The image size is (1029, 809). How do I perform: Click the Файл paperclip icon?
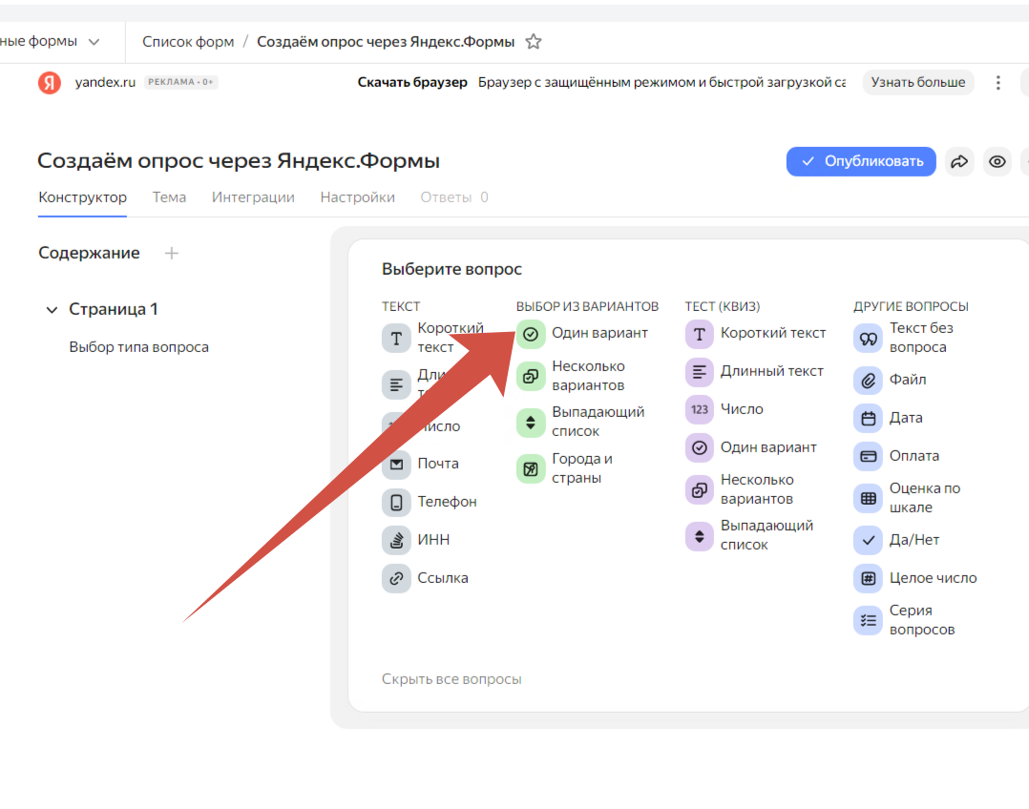pos(869,380)
